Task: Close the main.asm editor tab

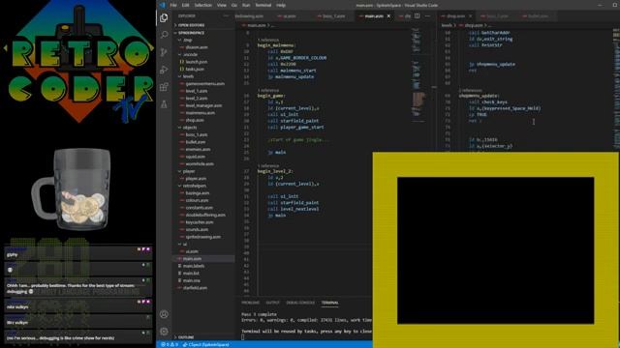Action: click(388, 16)
